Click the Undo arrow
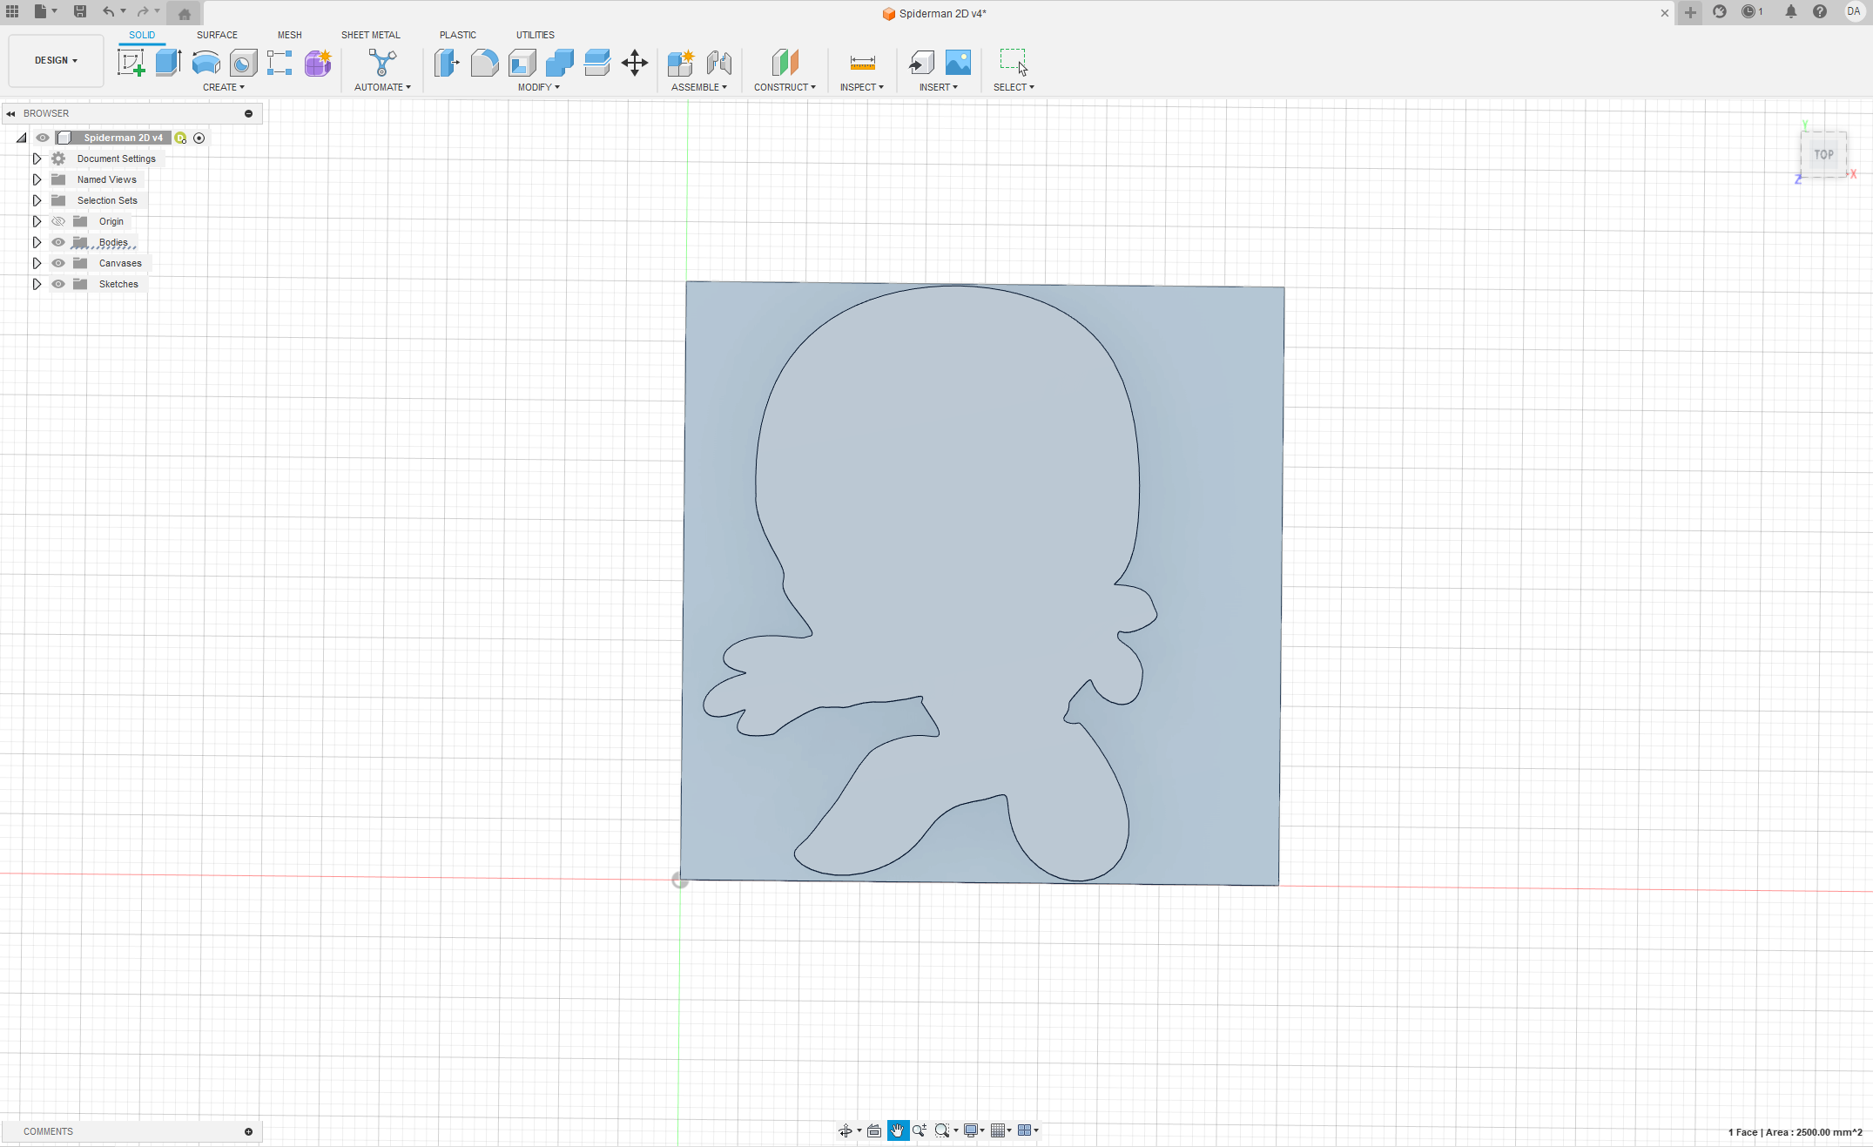The height and width of the screenshot is (1147, 1873). click(x=108, y=11)
